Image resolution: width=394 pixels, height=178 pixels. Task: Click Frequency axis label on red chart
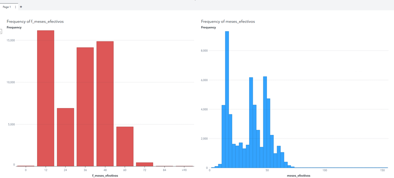(14, 27)
